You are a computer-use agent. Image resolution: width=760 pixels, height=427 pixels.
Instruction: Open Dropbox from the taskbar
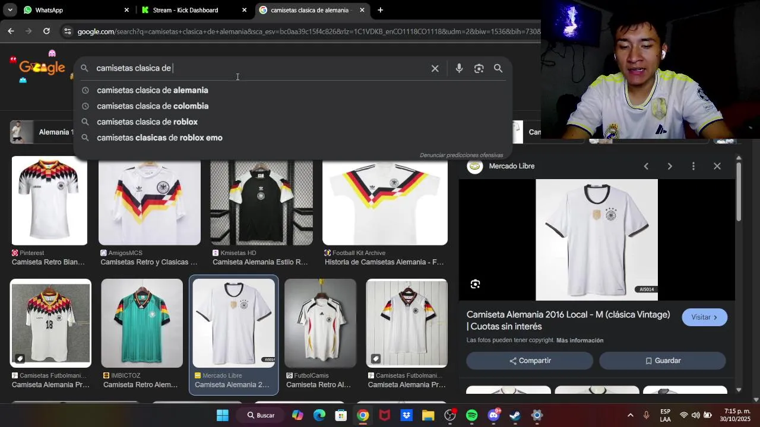coord(406,415)
